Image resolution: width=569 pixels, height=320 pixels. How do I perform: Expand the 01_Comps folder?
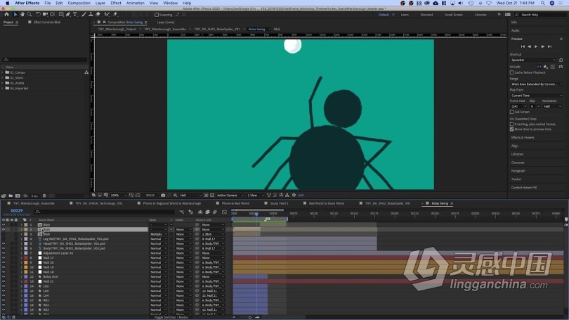click(3, 72)
